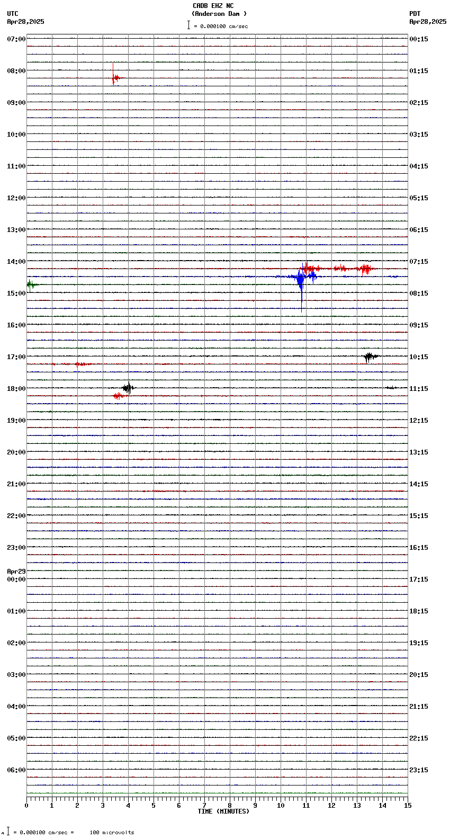
Task: Click the 11:00 UTC row label
Action: 16,166
